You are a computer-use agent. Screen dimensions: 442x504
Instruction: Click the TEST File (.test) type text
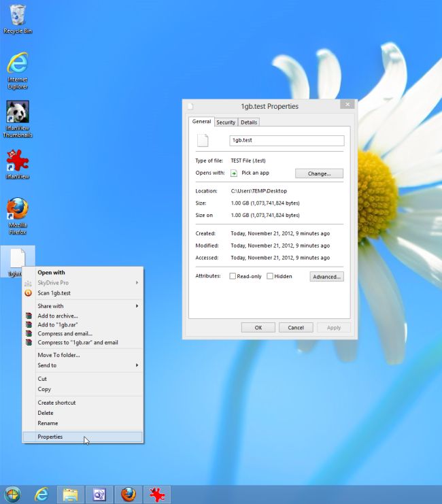(x=248, y=161)
